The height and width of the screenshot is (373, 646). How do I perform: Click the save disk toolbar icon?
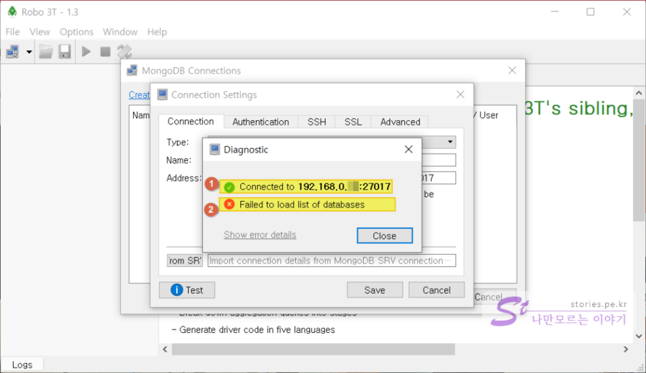tap(64, 52)
